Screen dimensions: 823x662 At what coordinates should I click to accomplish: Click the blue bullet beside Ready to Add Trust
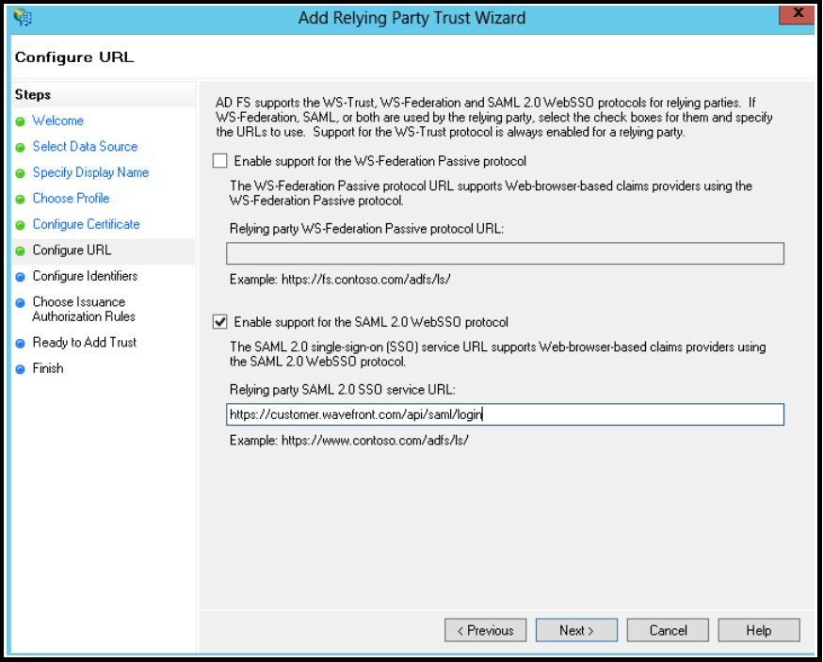(21, 344)
